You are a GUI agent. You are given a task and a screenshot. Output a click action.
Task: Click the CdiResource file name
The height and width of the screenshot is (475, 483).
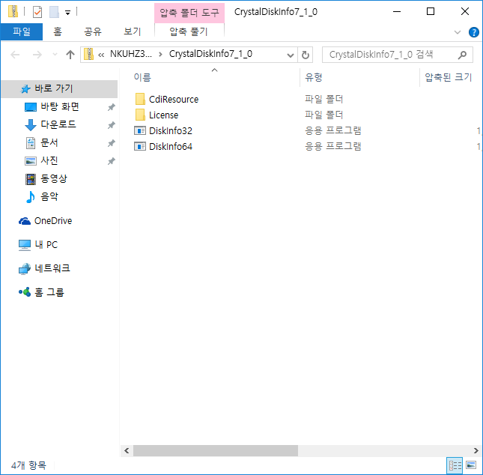pyautogui.click(x=174, y=99)
